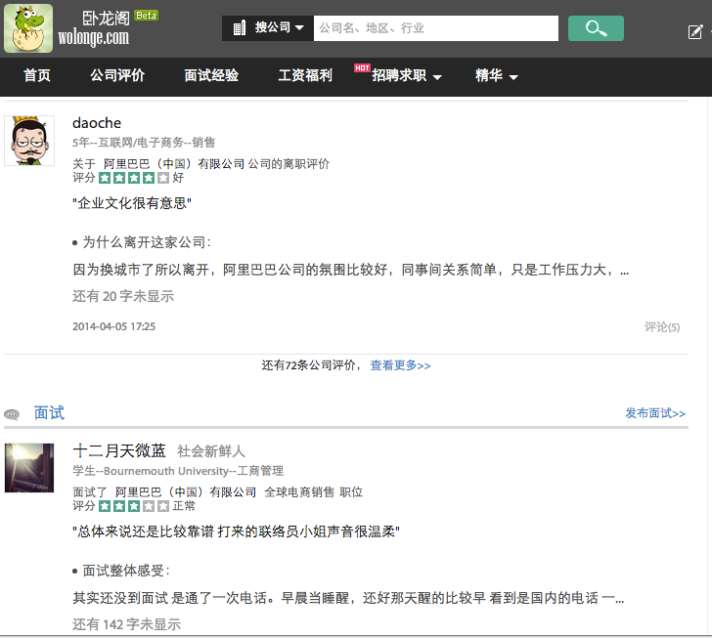712x638 pixels.
Task: Click the 2014-04-05 17:25 timestamp
Action: [113, 326]
